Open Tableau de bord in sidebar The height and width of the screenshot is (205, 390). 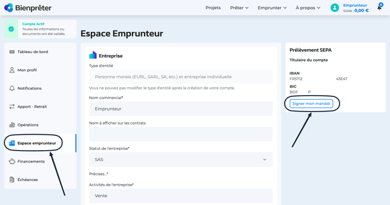tap(40, 52)
